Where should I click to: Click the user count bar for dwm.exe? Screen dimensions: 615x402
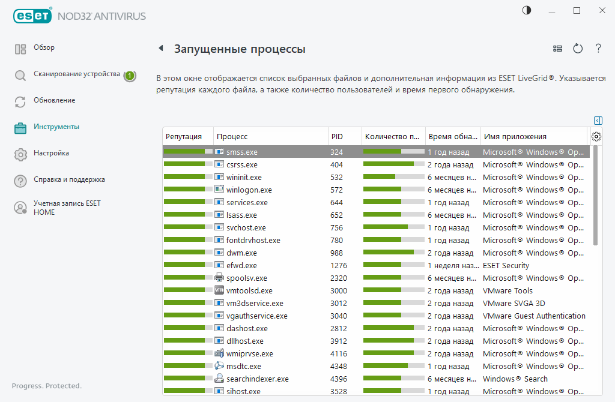click(x=393, y=252)
